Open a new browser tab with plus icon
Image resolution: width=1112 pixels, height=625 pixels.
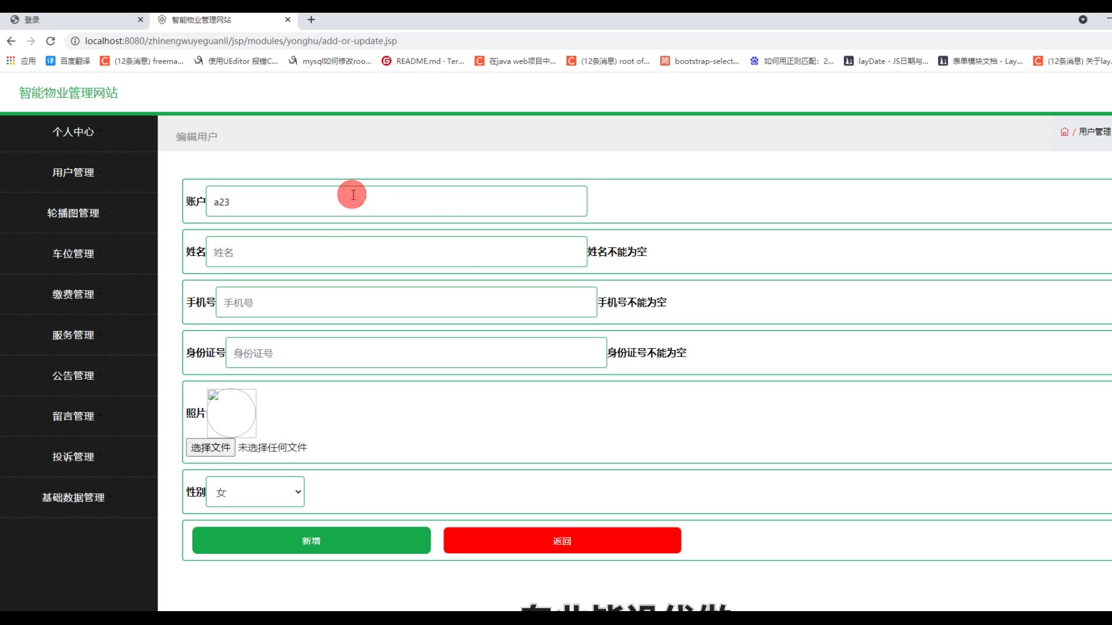click(x=311, y=20)
